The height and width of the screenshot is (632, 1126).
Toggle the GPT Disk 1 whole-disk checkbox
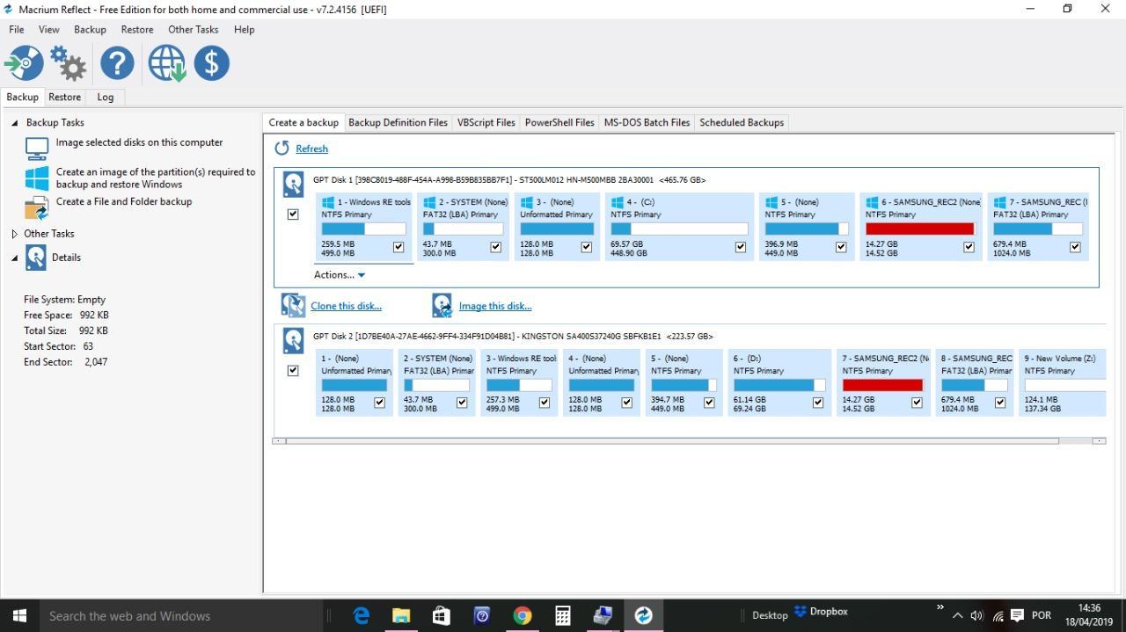(293, 214)
